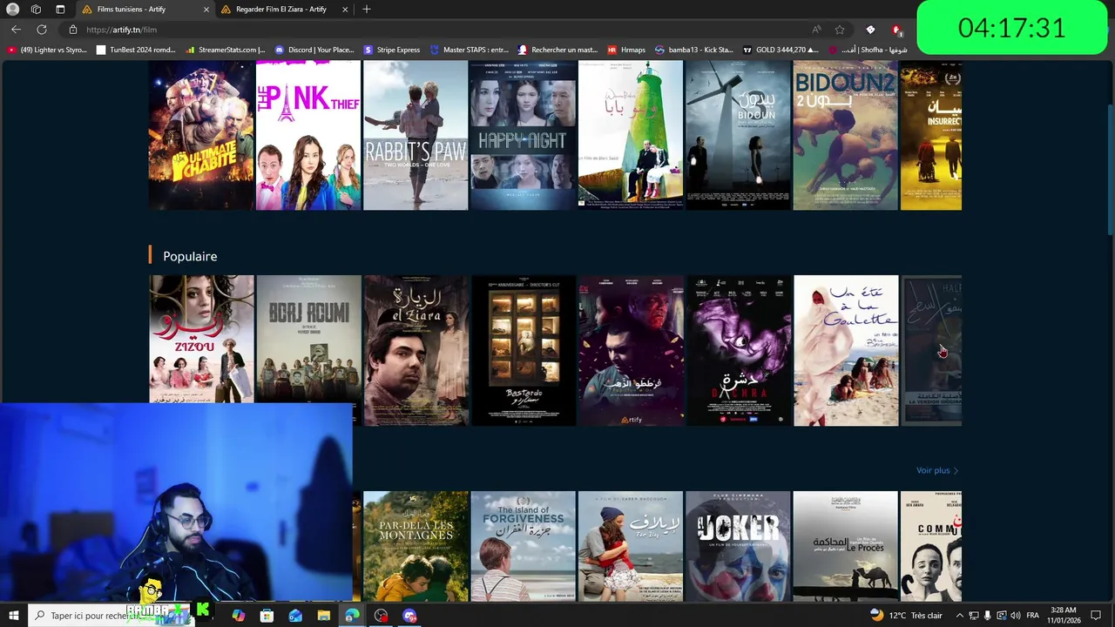Close the Films tunisiens - Artify tab
Screen dimensions: 1115x627
point(206,10)
